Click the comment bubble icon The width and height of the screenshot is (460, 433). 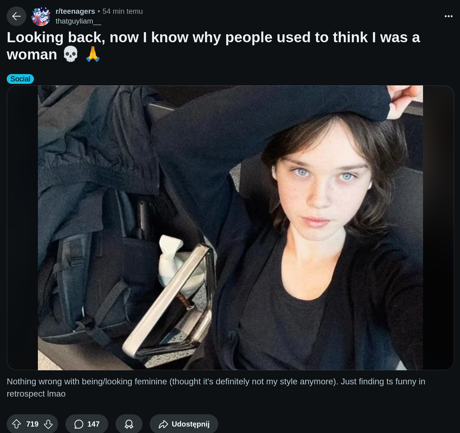(x=79, y=424)
